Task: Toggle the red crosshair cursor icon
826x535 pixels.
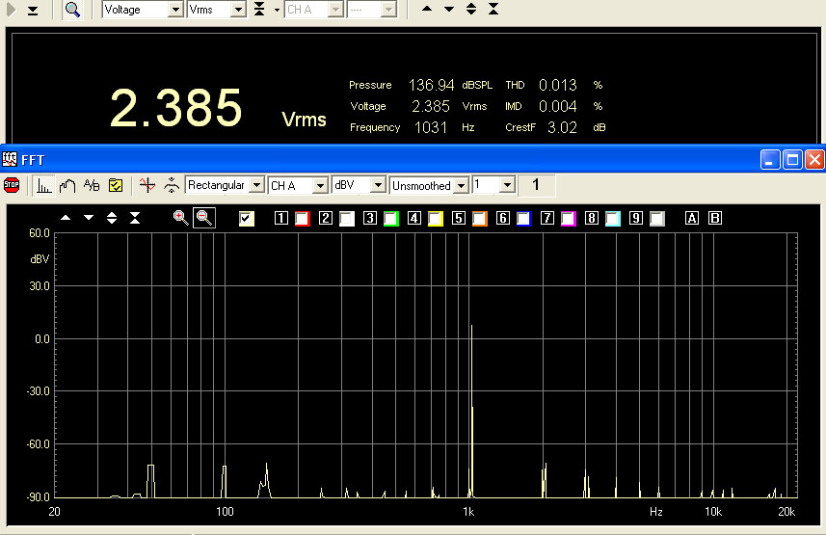Action: click(x=147, y=185)
